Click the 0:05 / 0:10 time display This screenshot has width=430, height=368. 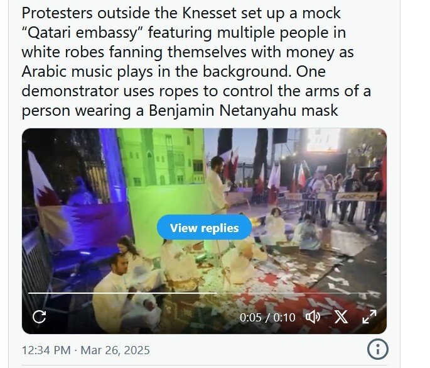[267, 318]
